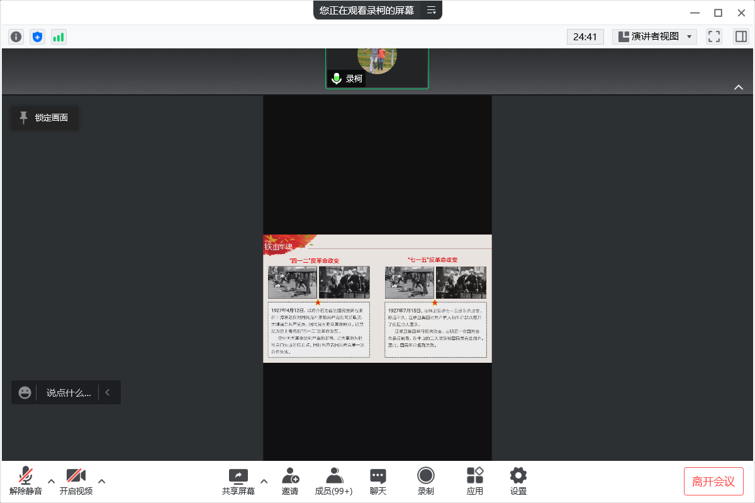Expand audio options next to 解除静音
This screenshot has width=755, height=503.
pos(52,481)
